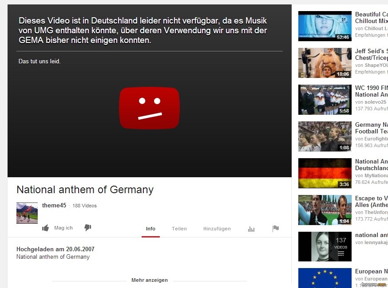Viewport: 388px width, 288px height.
Task: Switch to the Teilen tab
Action: point(179,229)
